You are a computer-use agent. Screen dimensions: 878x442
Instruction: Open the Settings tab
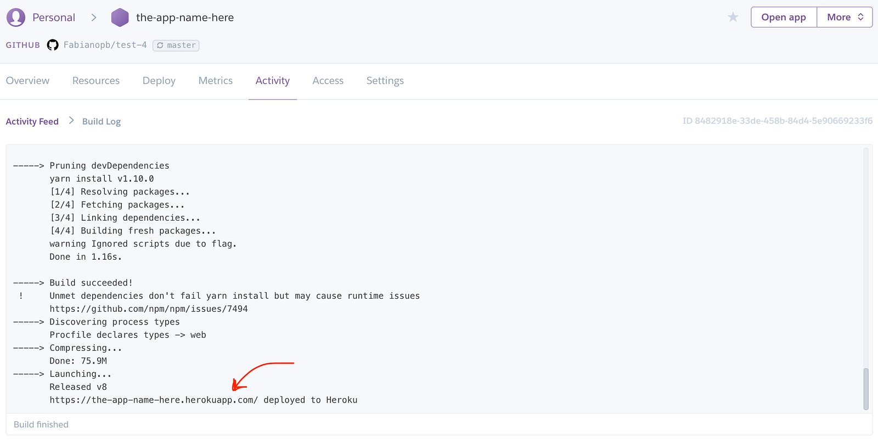pyautogui.click(x=385, y=81)
